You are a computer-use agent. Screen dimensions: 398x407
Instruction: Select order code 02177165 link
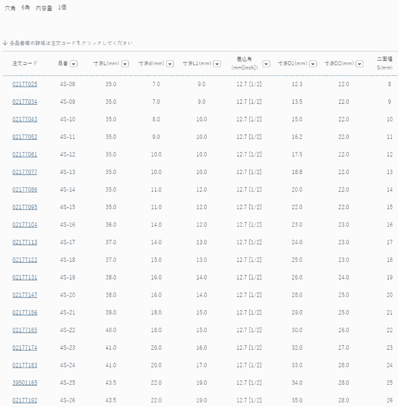pyautogui.click(x=25, y=330)
